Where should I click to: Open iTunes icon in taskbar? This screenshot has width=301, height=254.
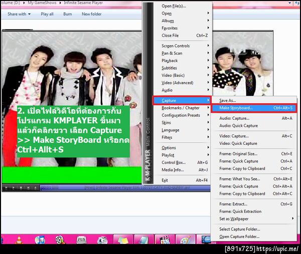coord(40,239)
